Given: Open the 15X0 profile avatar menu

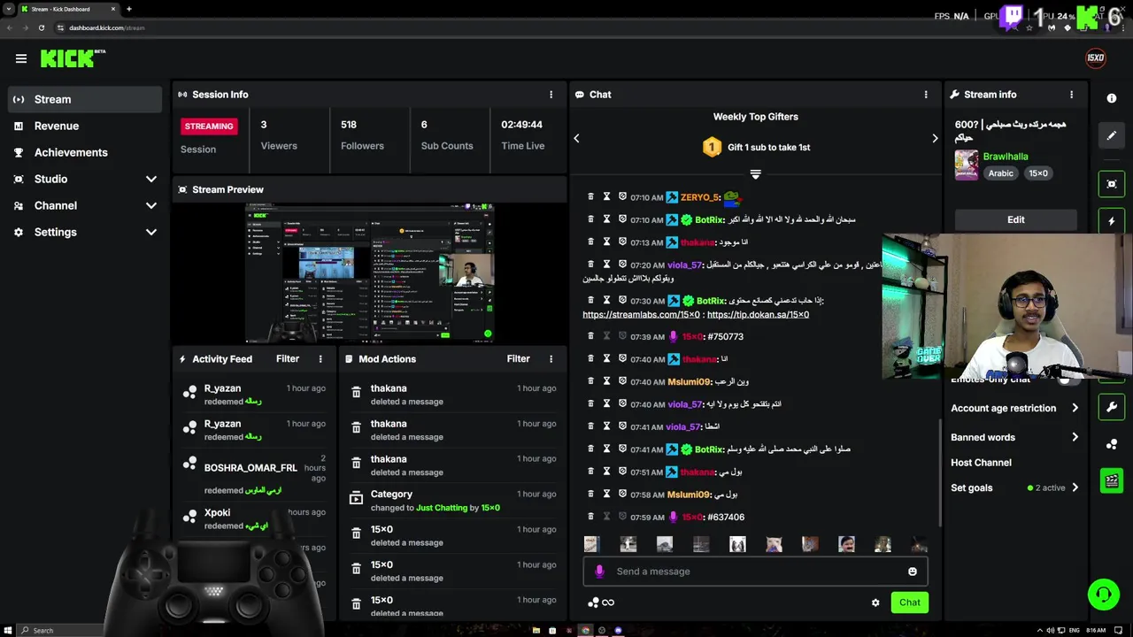Looking at the screenshot, I should pos(1096,58).
